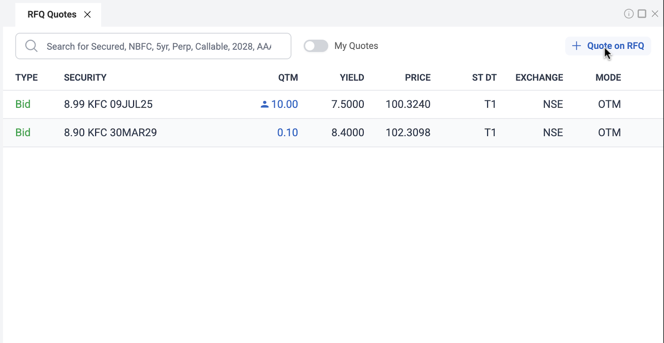664x343 pixels.
Task: Click the EXCHANGE column header
Action: click(x=539, y=78)
